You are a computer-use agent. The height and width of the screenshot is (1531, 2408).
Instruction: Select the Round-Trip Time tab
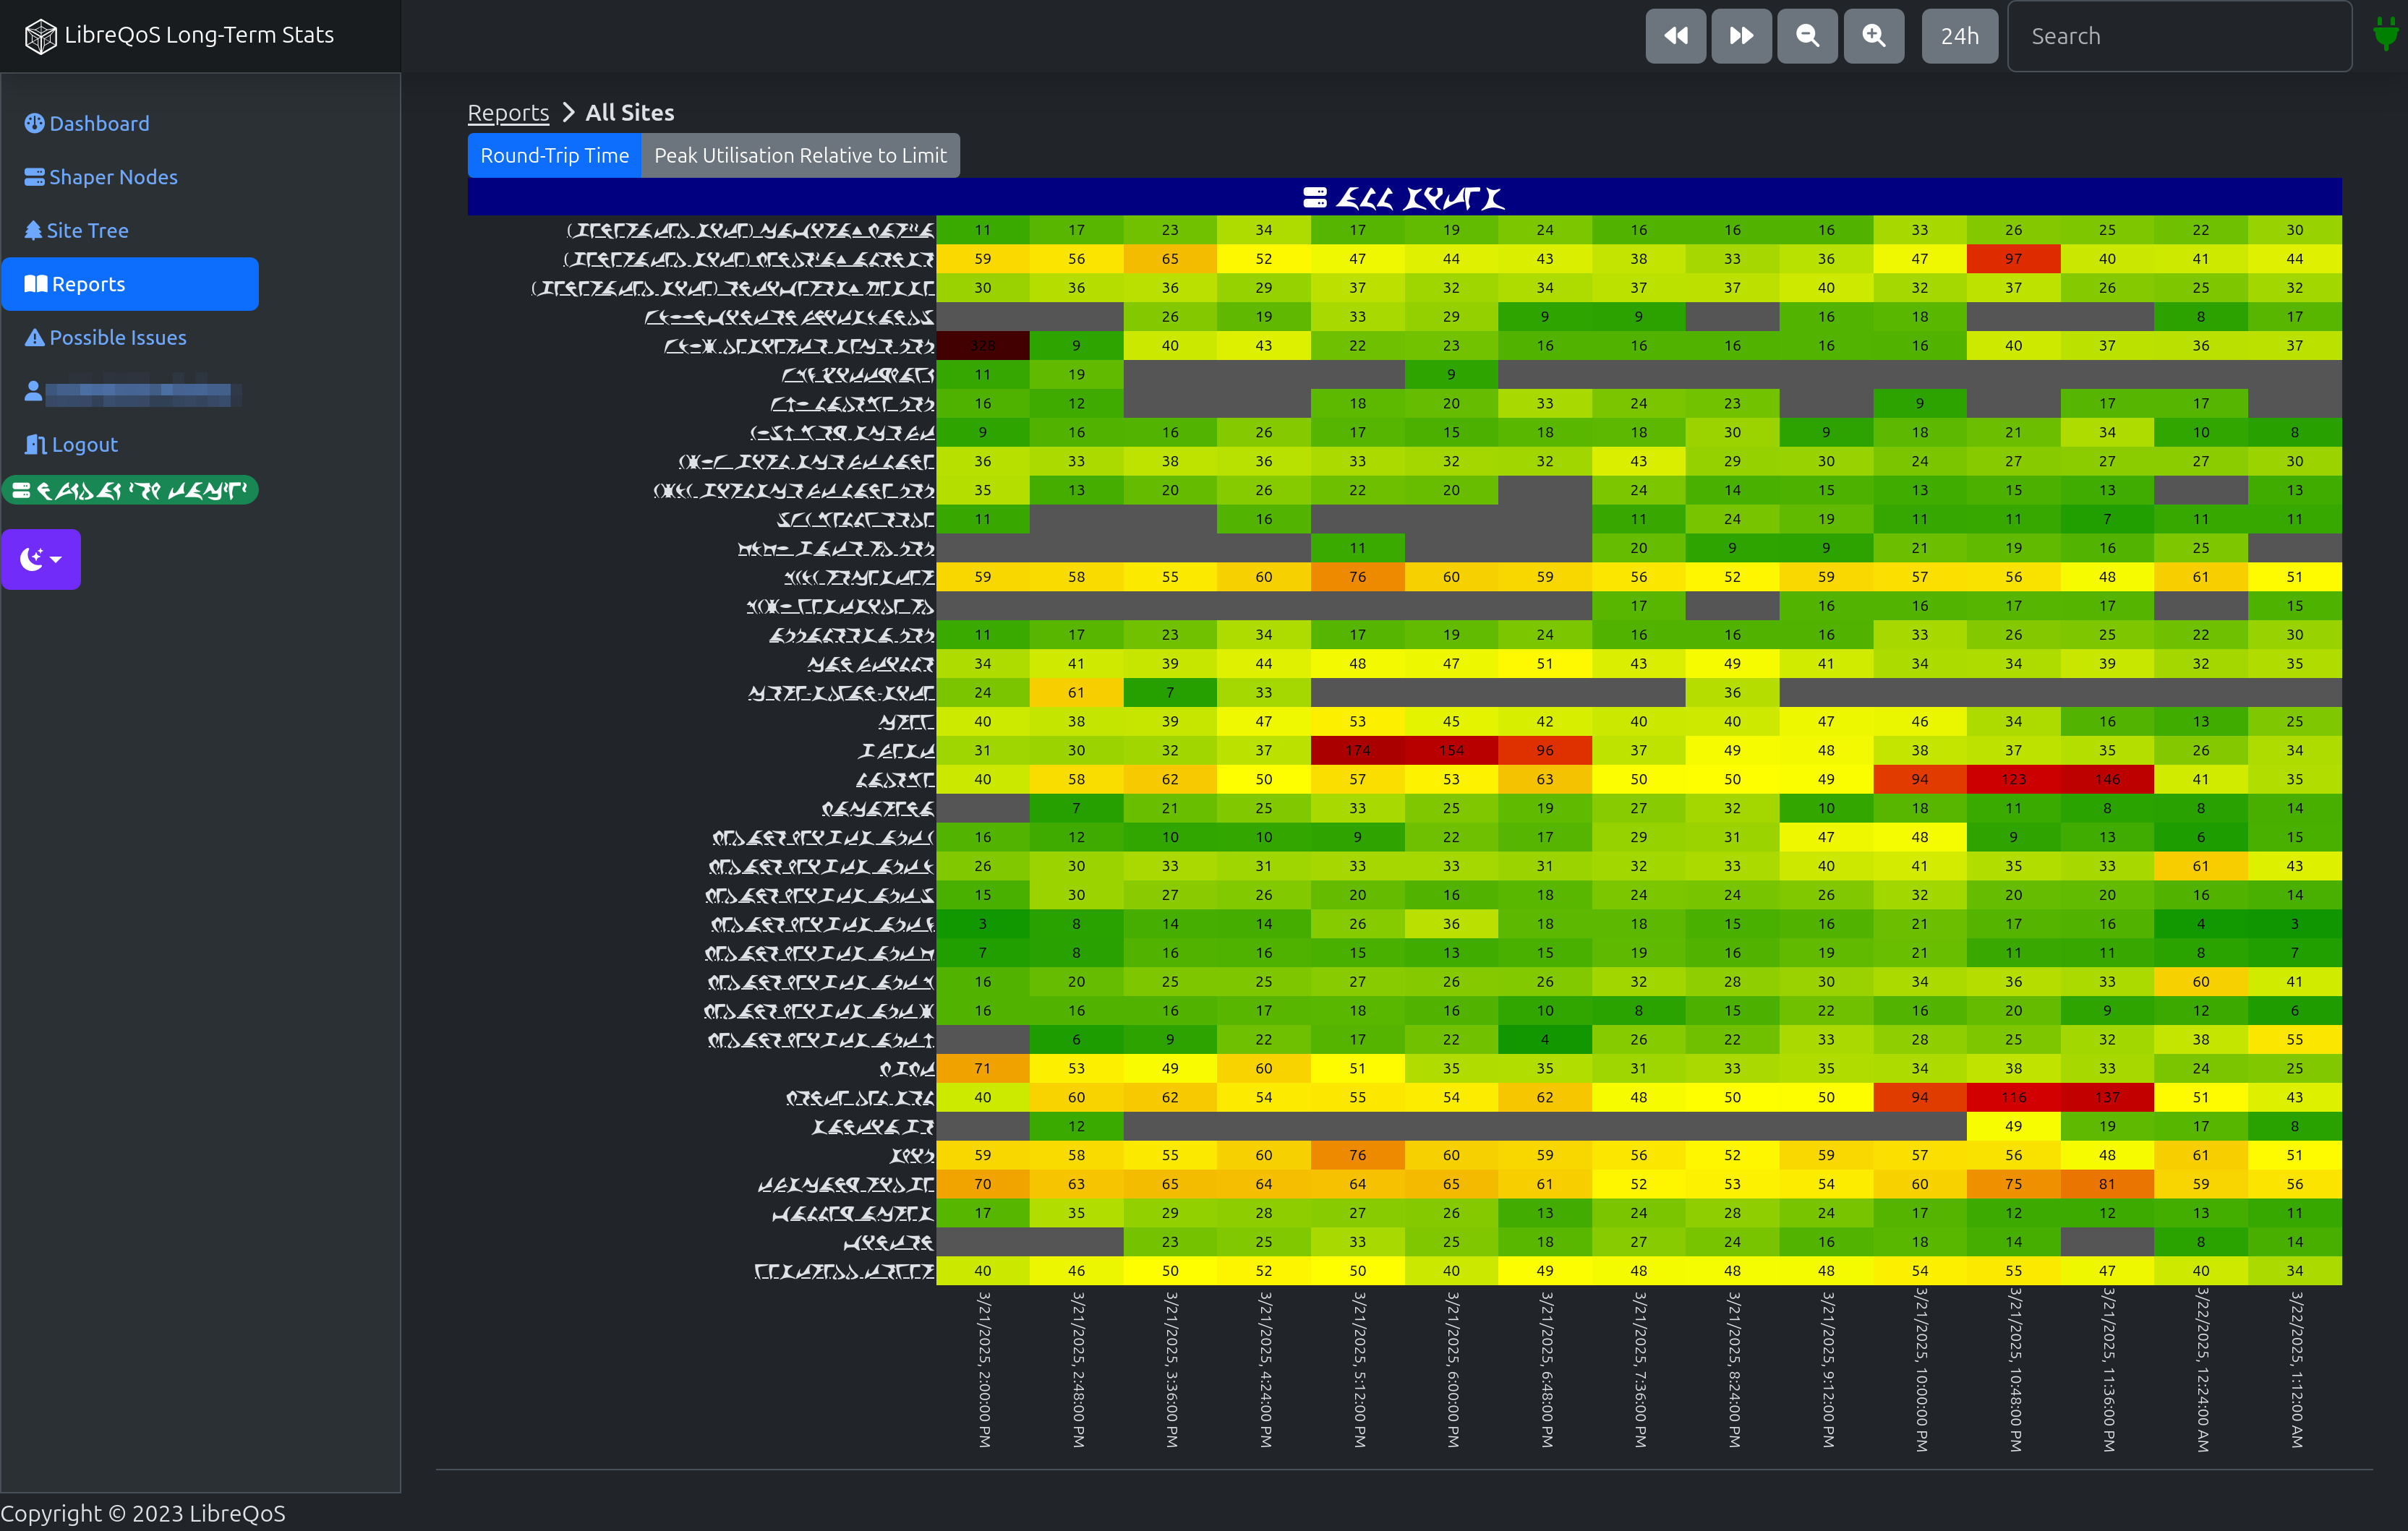[x=554, y=156]
